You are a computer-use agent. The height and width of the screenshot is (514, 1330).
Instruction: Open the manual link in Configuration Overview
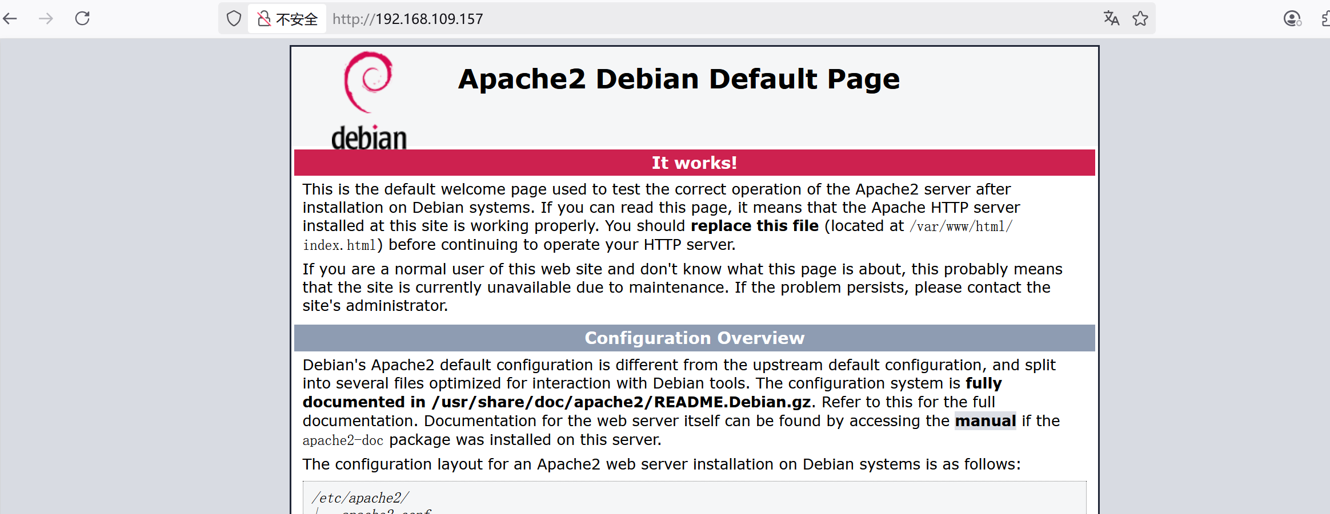(x=986, y=421)
